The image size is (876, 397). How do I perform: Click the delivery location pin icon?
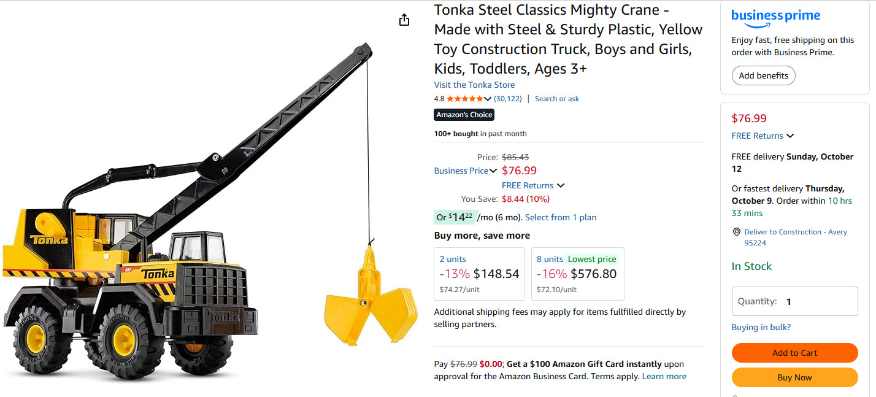(x=737, y=232)
